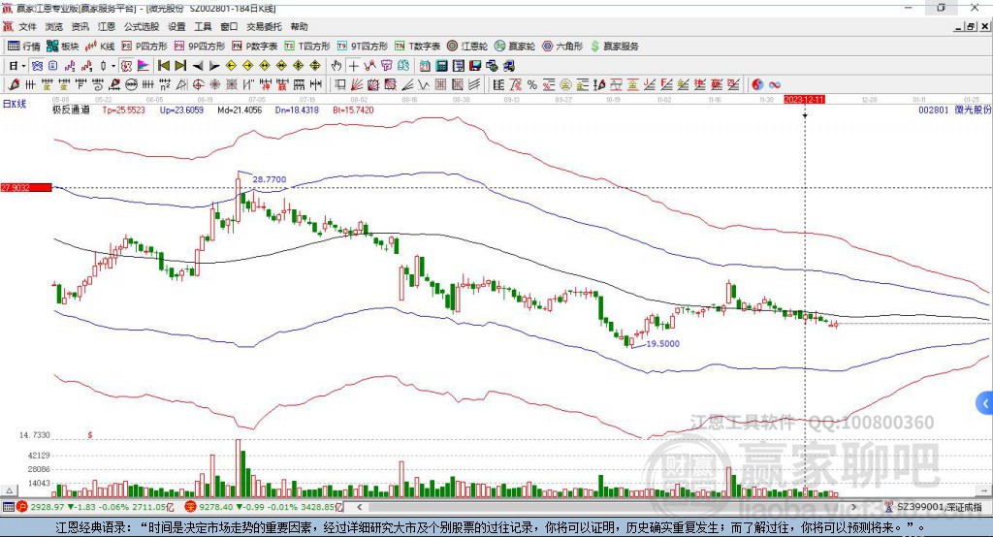
Task: Open the P四方形 tool
Action: [144, 47]
